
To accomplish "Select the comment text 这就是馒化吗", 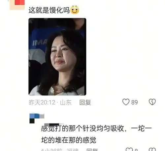I will pos(49,10).
